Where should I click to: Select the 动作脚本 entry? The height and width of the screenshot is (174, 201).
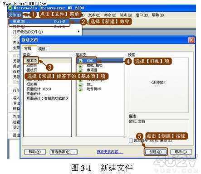pos(93,89)
